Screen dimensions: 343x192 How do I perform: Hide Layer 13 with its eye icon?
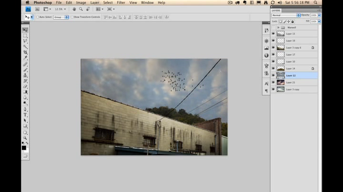(273, 34)
